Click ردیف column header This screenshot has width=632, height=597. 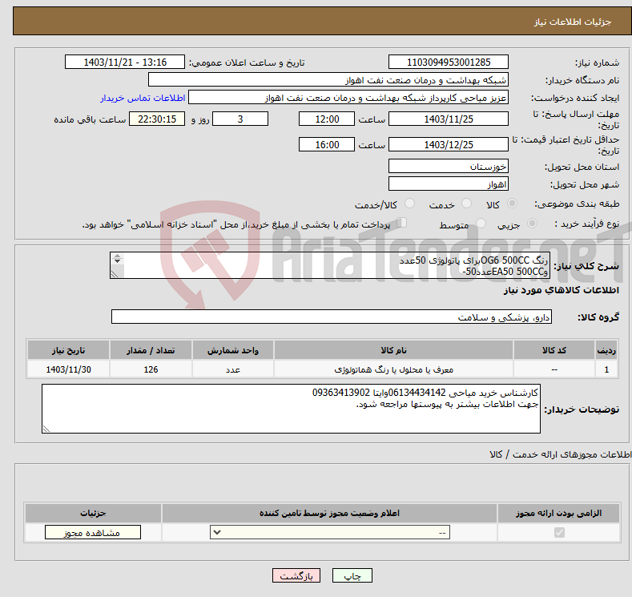[x=606, y=350]
